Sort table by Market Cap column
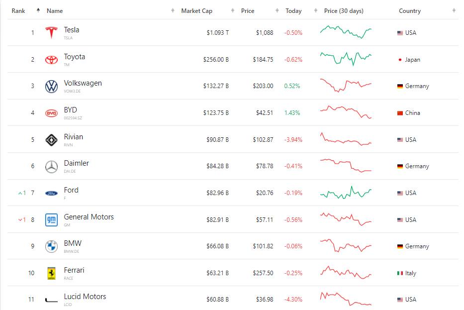 coord(196,11)
